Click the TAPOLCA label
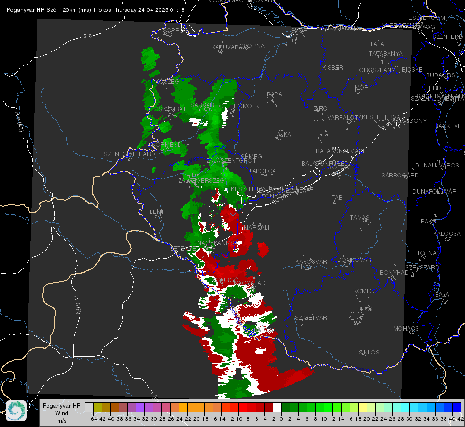Viewport: 465px width, 427px height. point(262,171)
